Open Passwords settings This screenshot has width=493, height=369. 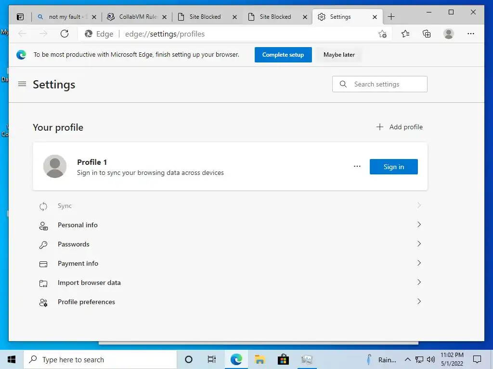[x=230, y=244]
